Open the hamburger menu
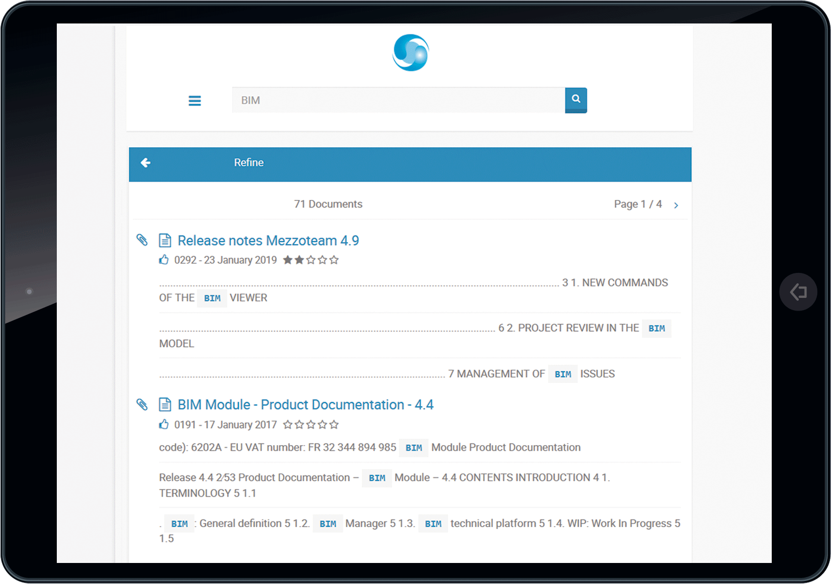 194,101
